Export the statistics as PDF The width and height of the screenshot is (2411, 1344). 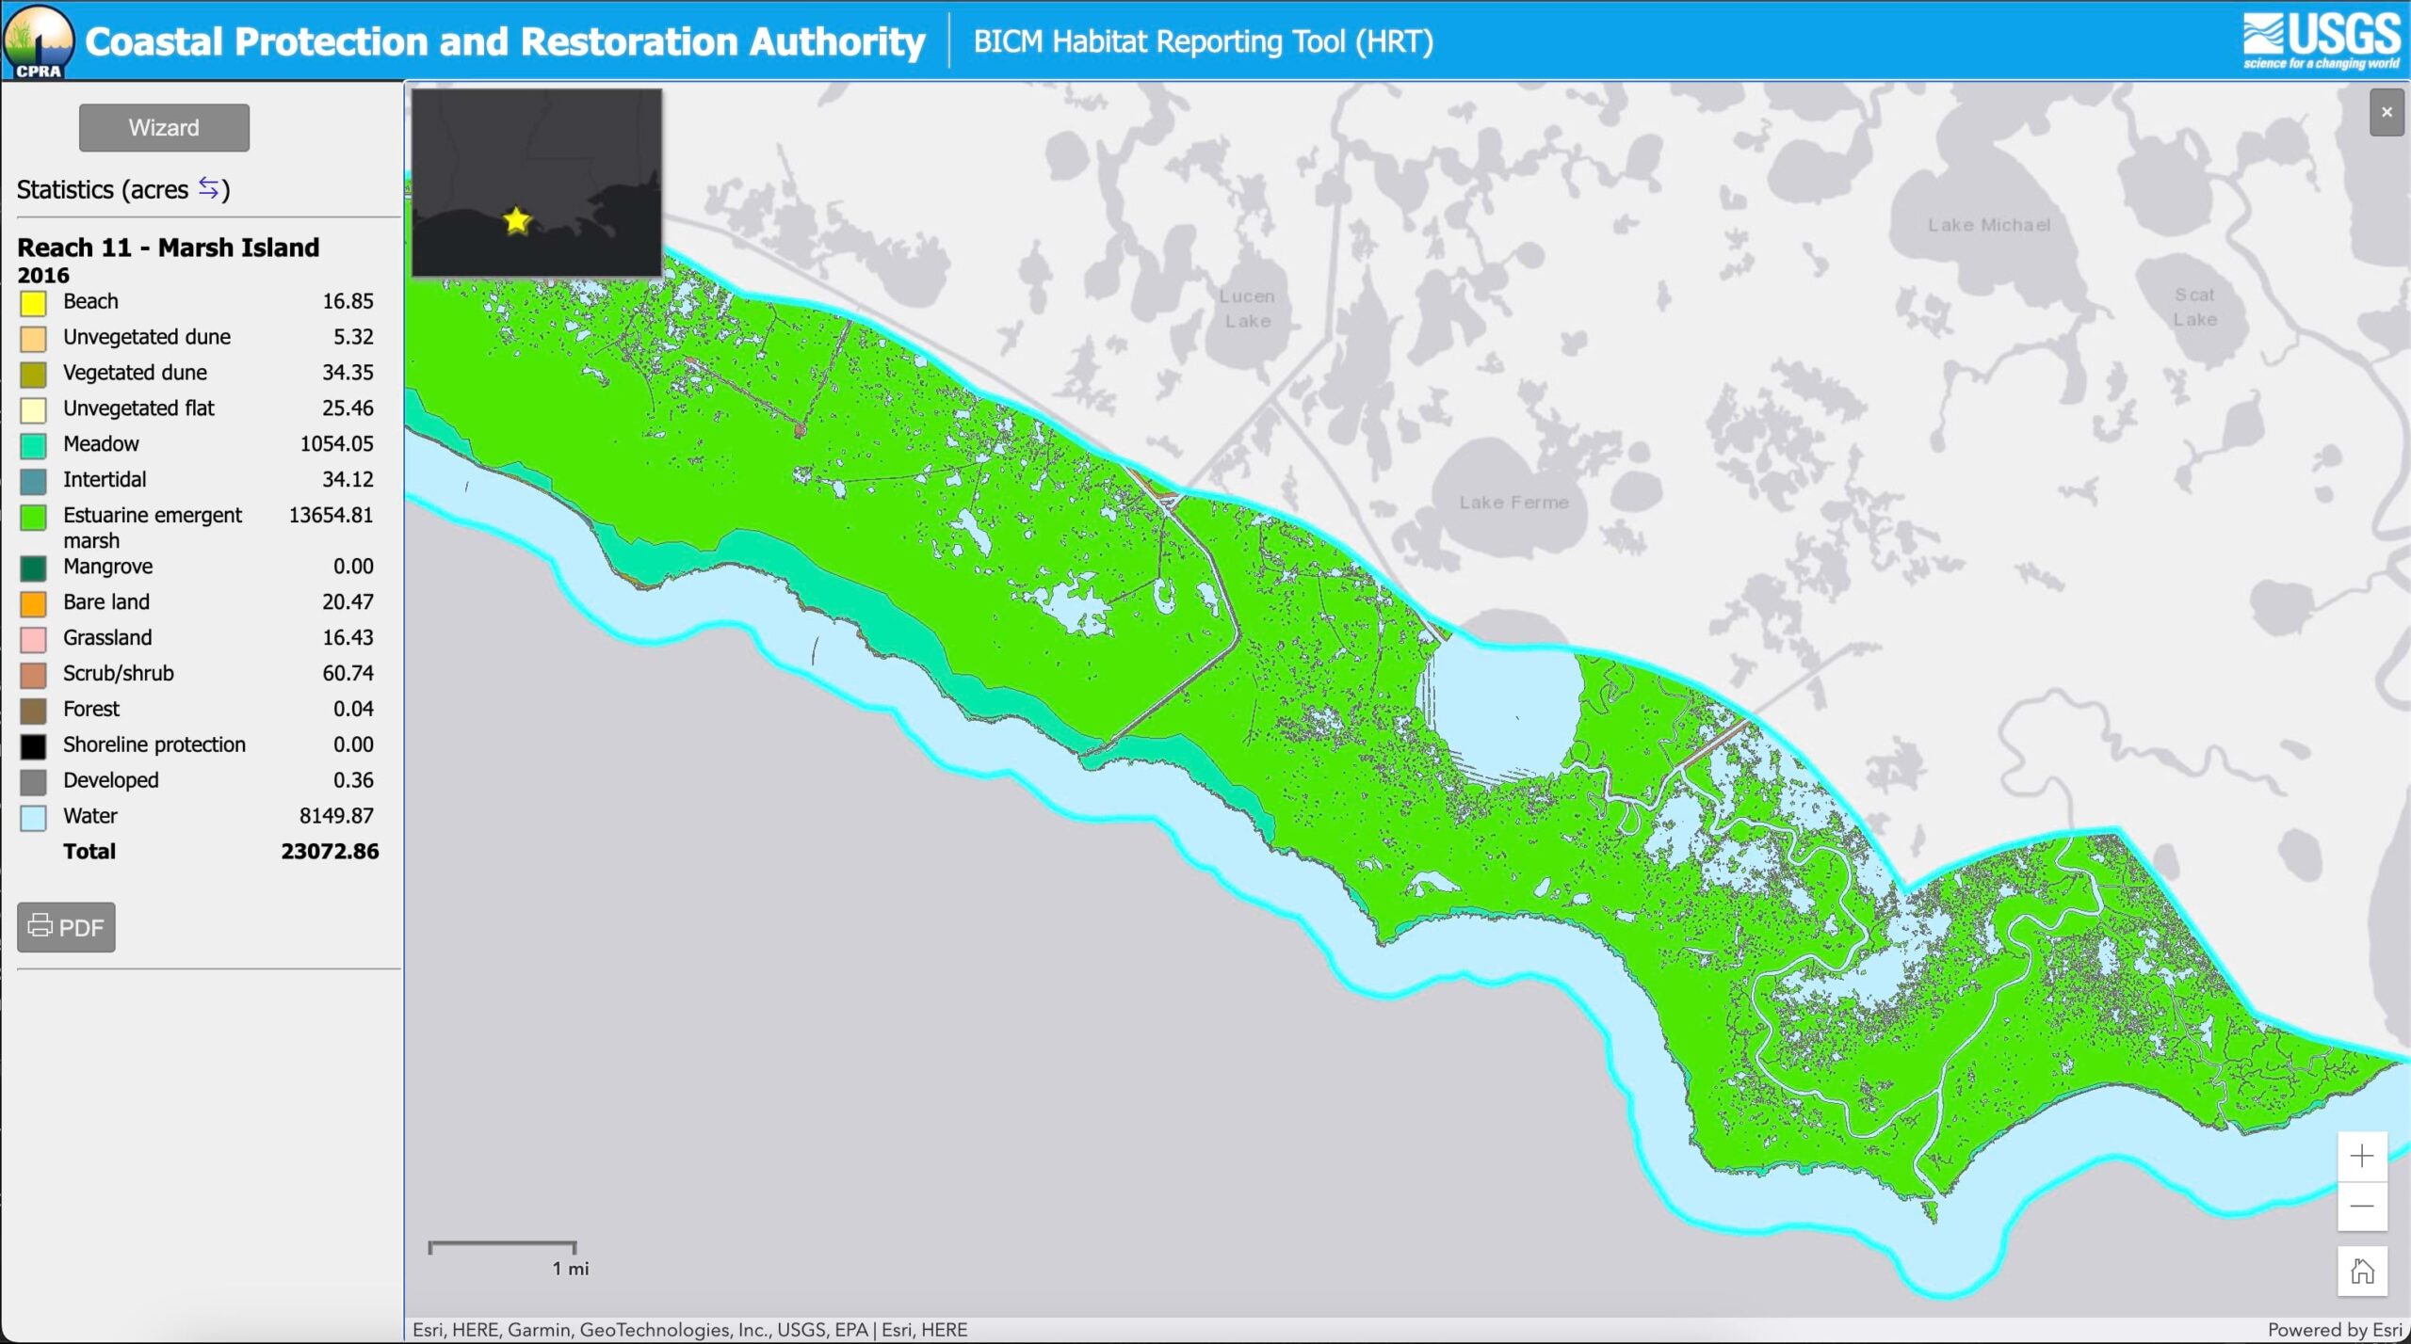click(66, 927)
